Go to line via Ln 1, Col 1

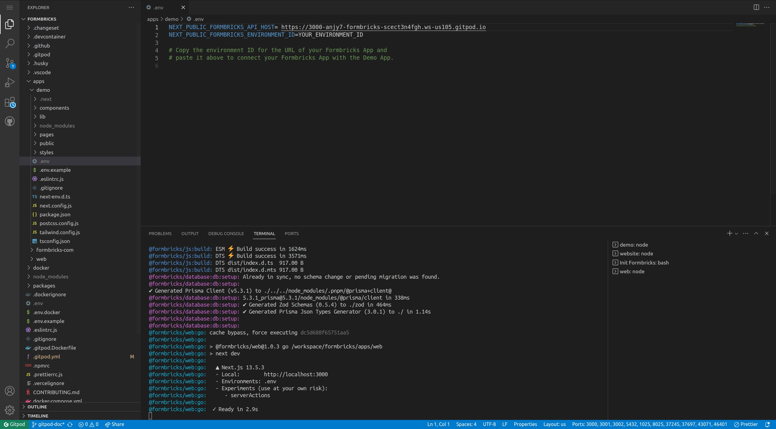tap(438, 424)
